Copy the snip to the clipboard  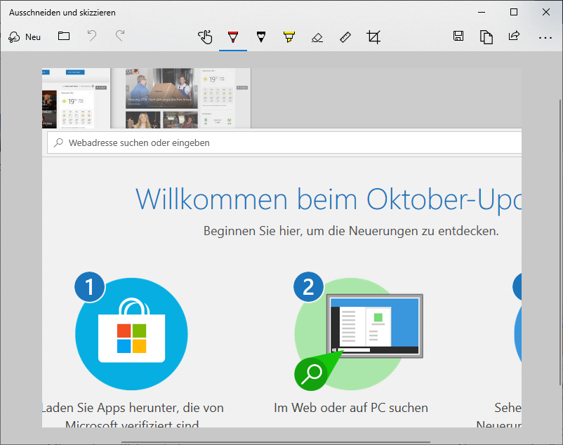click(x=486, y=36)
